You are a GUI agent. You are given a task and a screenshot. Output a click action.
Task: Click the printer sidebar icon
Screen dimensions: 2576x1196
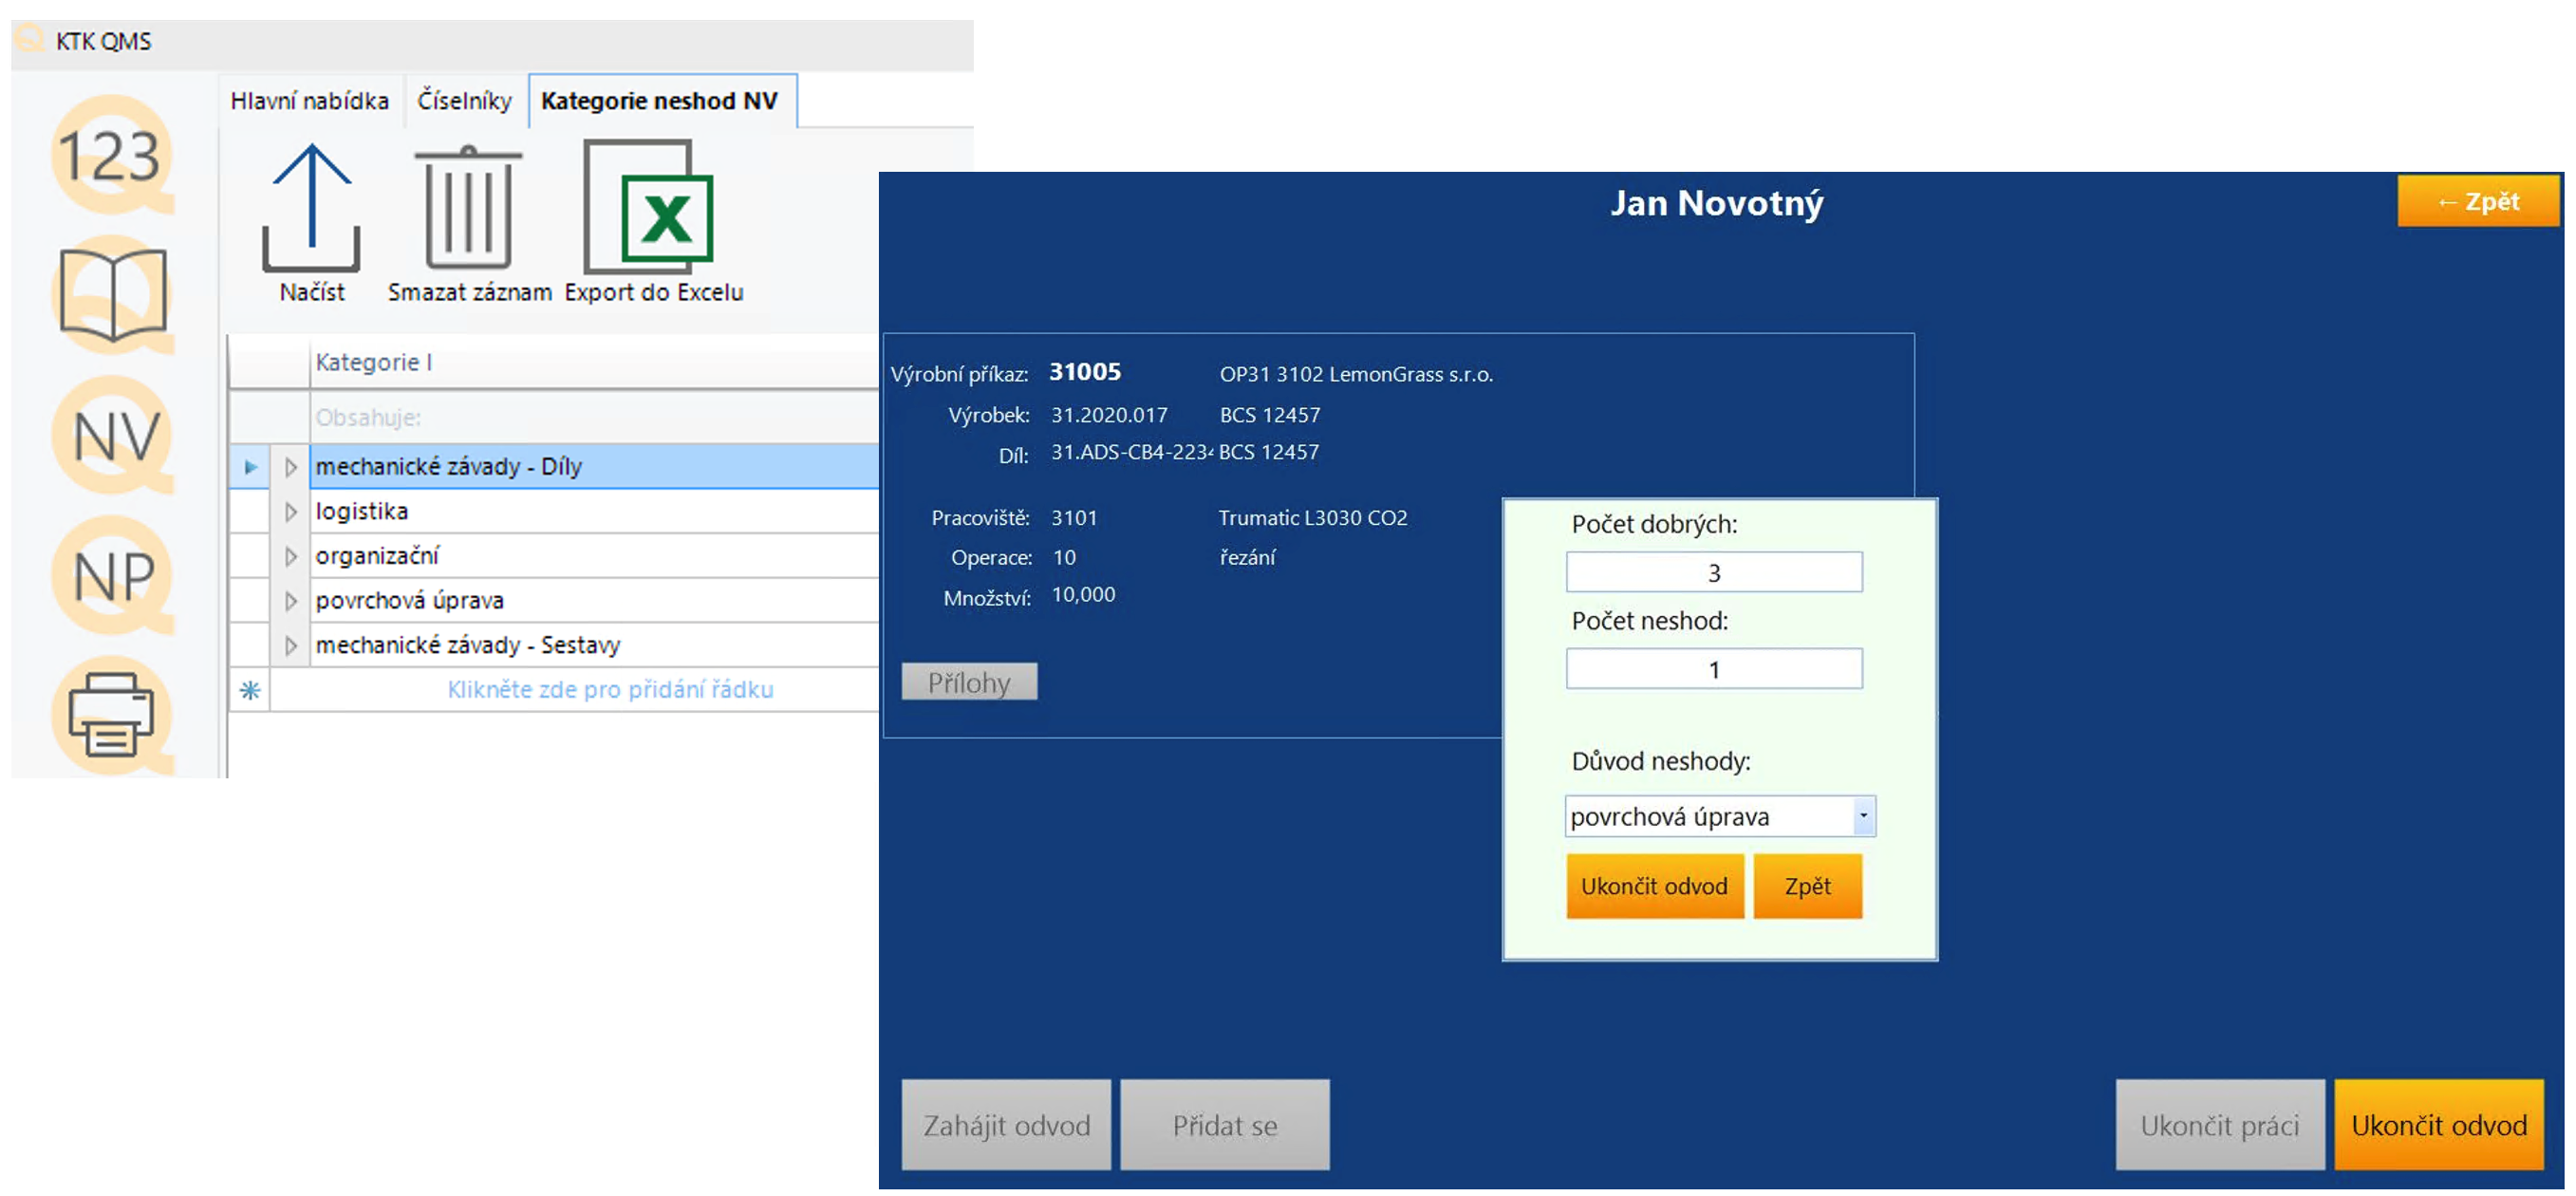point(111,715)
